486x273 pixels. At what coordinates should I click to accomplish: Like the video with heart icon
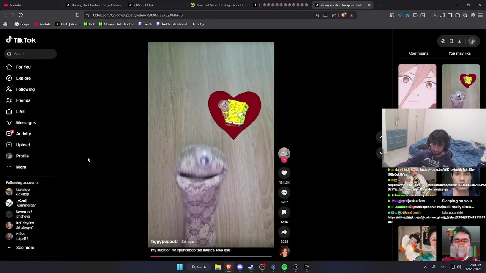click(x=284, y=173)
